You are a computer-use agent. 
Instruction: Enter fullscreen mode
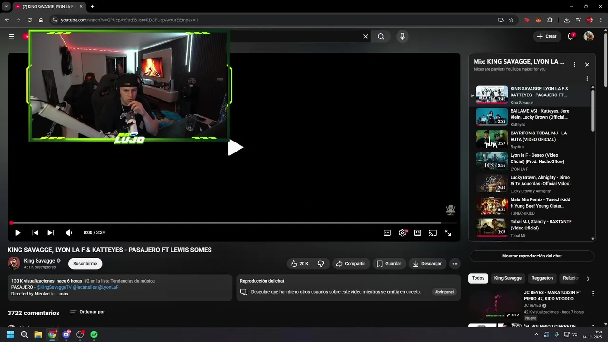tap(448, 233)
